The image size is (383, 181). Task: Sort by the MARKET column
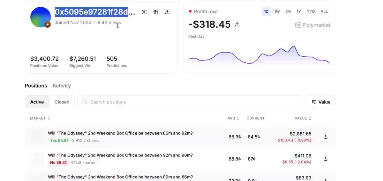tap(40, 118)
